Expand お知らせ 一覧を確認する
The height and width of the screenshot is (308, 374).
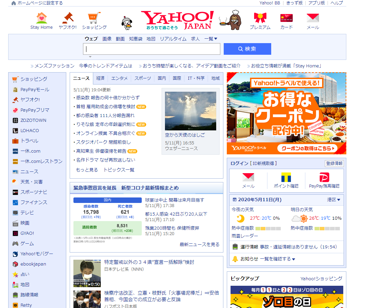[x=277, y=259]
